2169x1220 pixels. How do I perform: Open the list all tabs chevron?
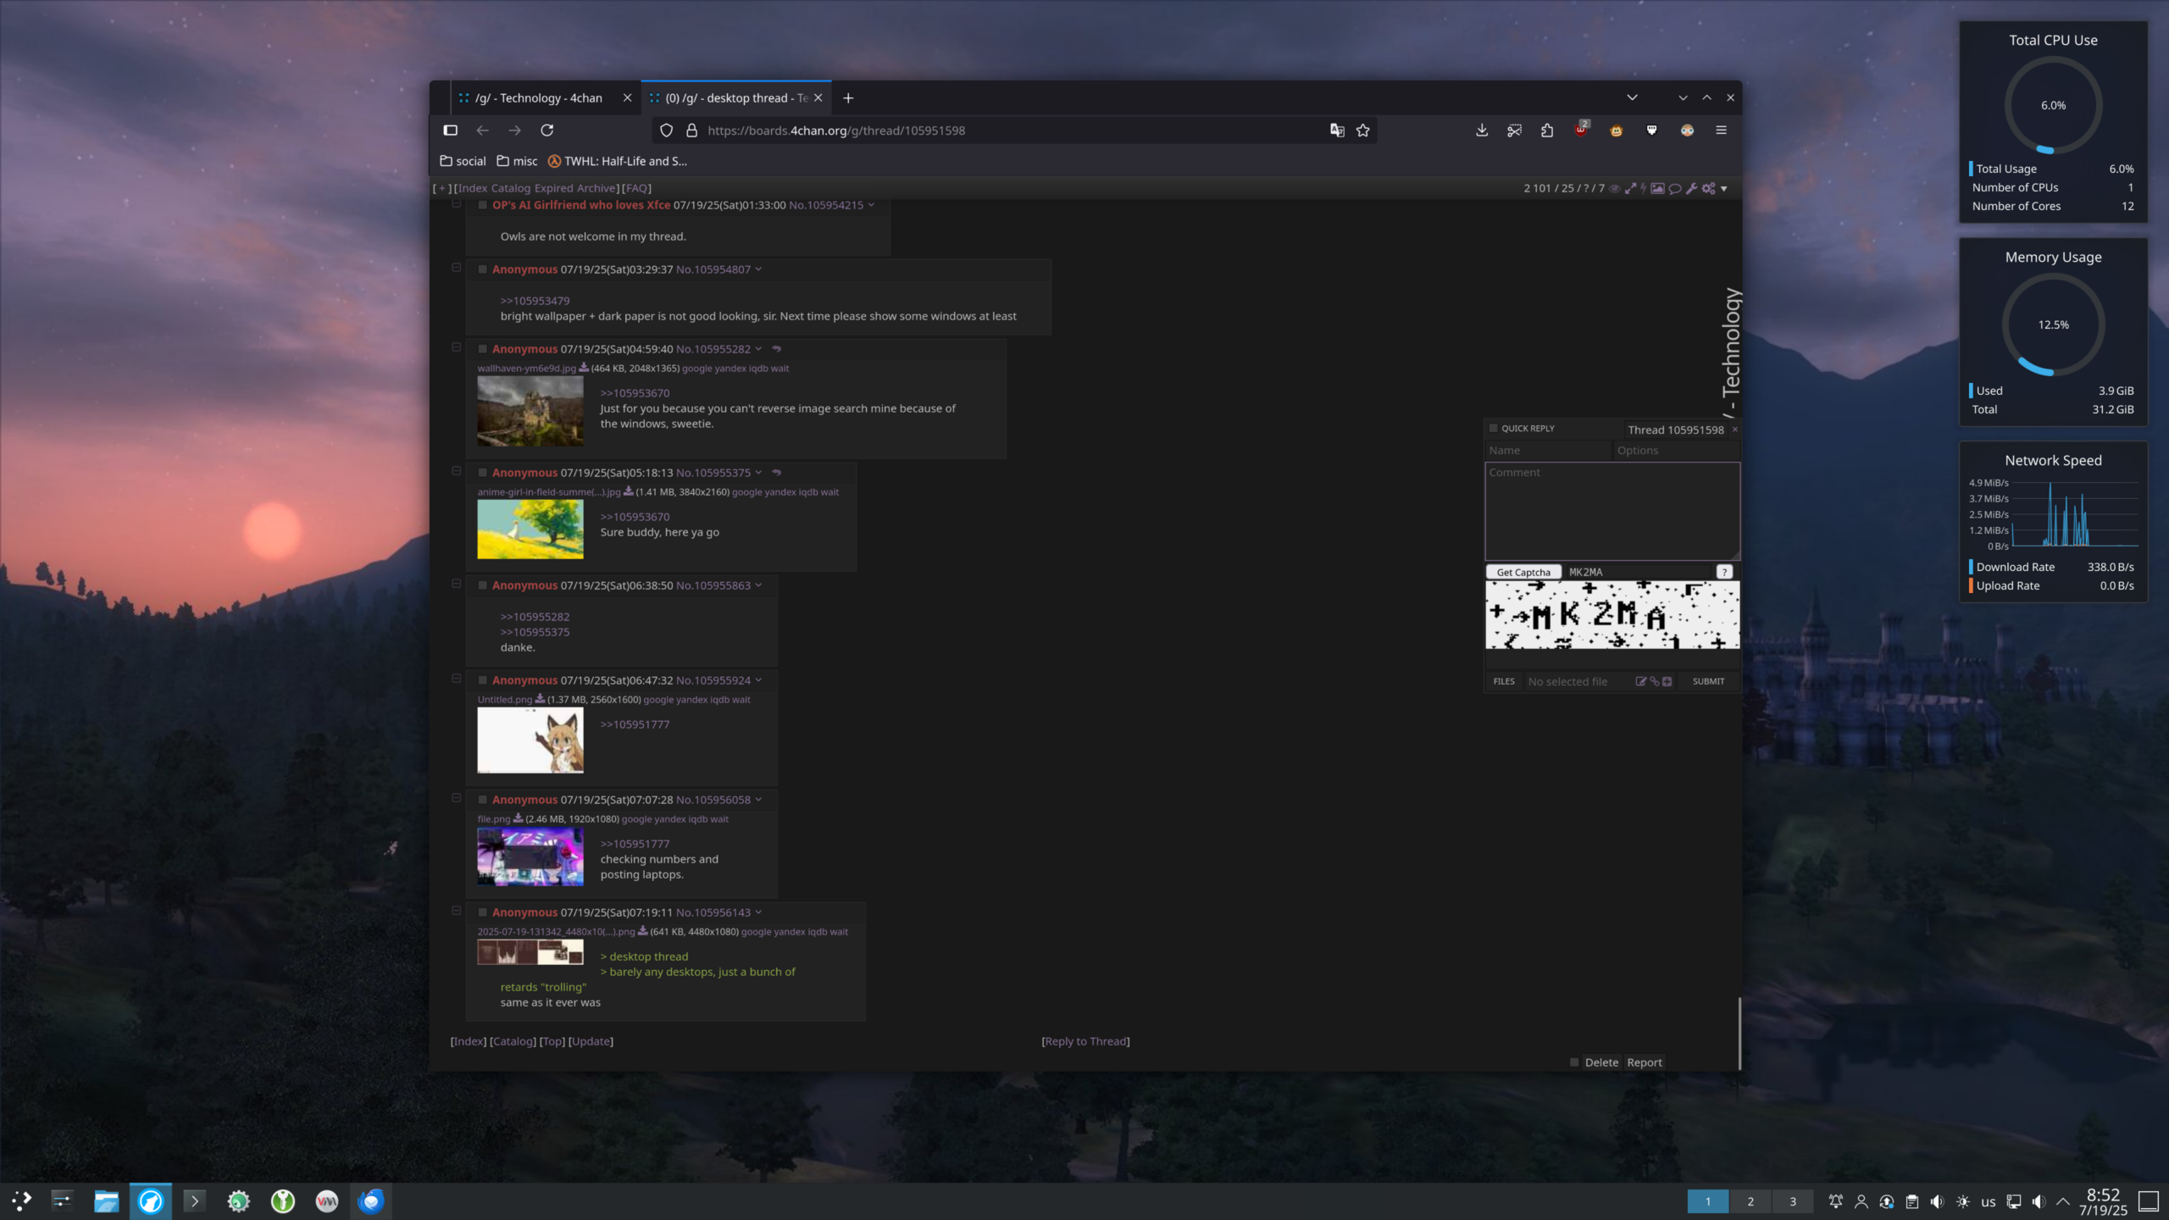point(1632,97)
